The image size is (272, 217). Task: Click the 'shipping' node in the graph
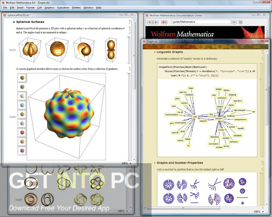tap(232, 95)
